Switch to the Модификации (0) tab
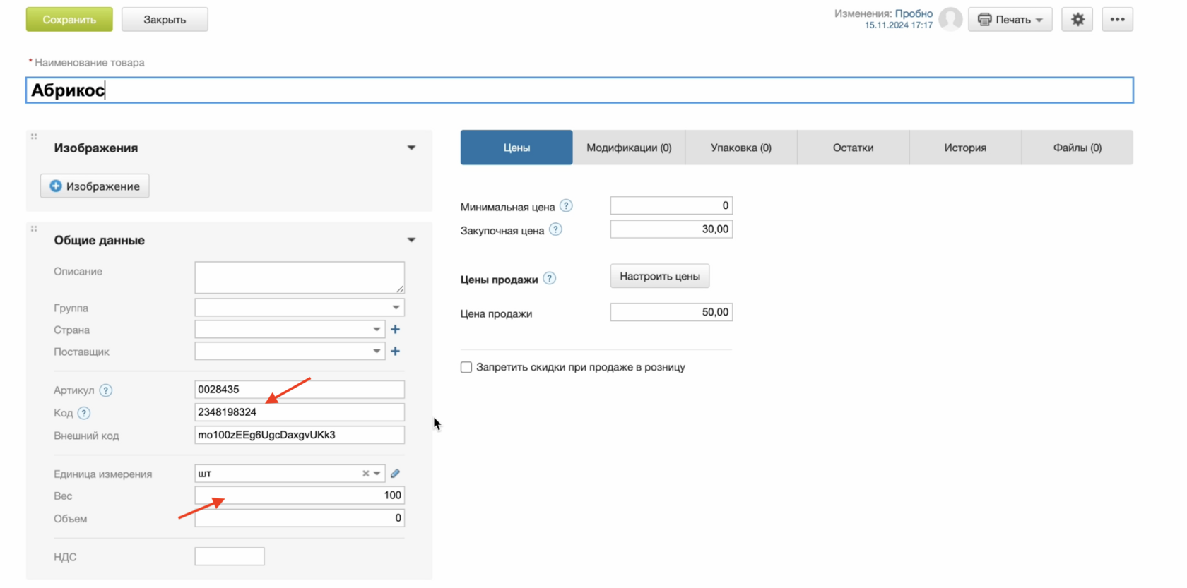The image size is (1187, 588). 629,148
